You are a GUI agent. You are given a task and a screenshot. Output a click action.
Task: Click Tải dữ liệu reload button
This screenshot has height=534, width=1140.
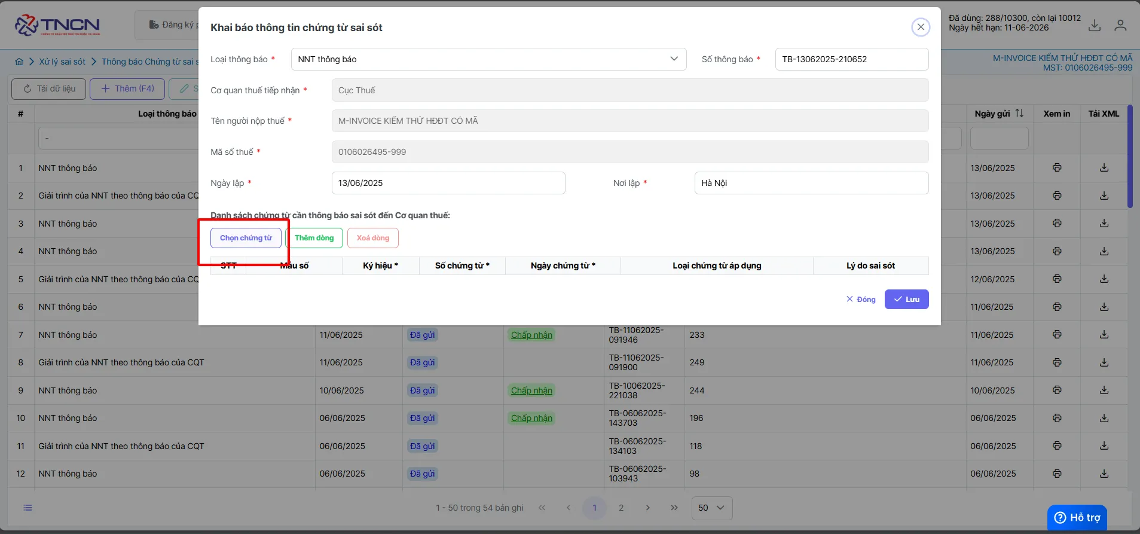tap(49, 89)
